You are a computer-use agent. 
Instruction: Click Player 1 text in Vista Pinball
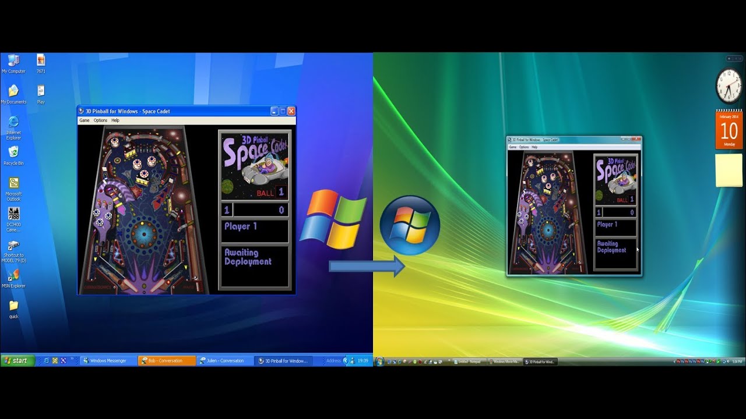(x=607, y=225)
